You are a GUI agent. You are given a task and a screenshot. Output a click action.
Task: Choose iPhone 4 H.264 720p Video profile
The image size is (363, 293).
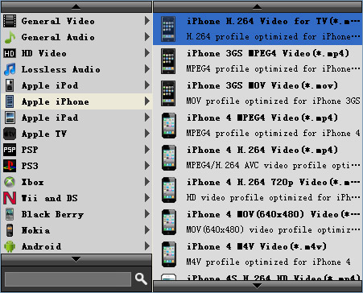point(258,190)
